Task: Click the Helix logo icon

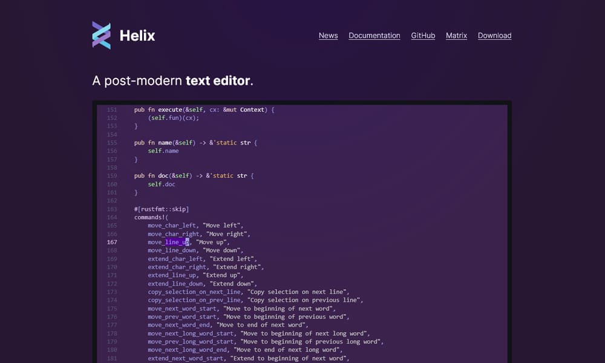Action: (x=102, y=35)
